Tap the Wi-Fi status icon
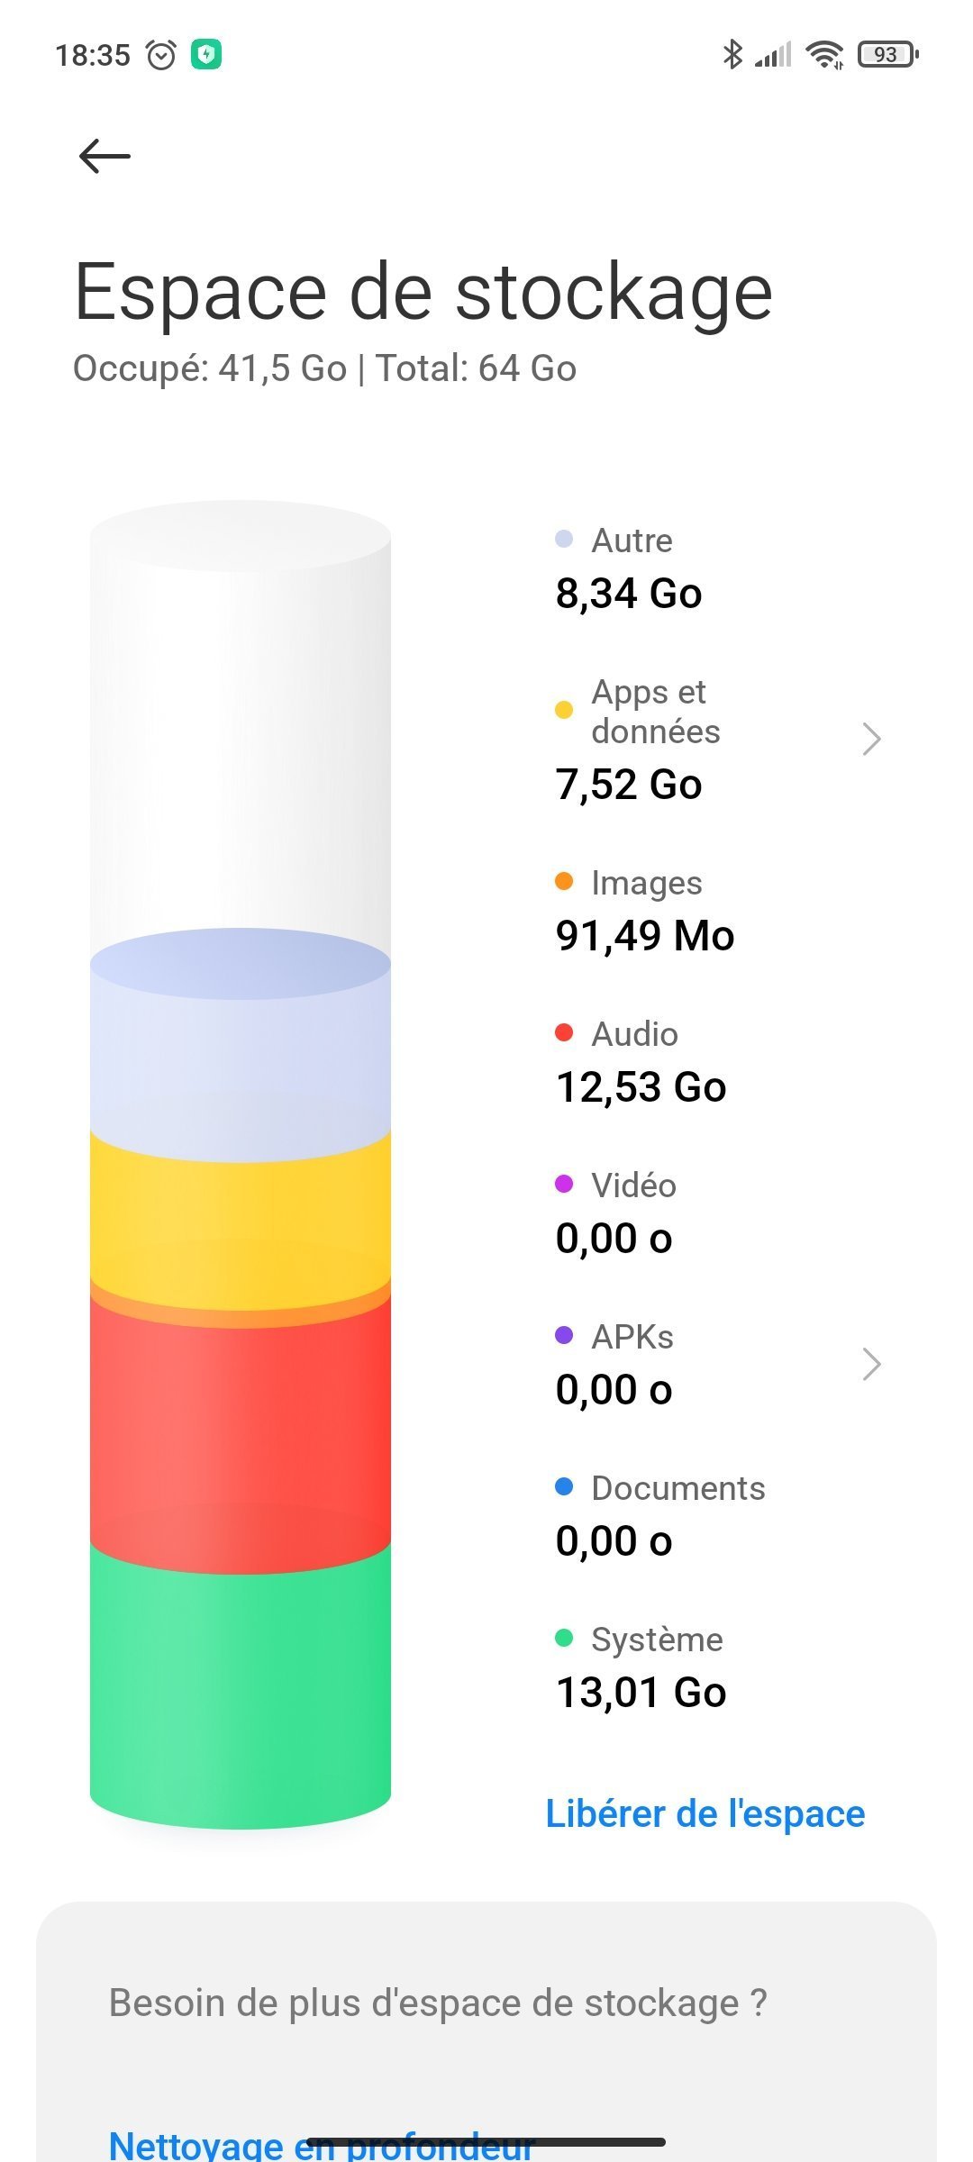This screenshot has height=2162, width=973. coord(824,55)
